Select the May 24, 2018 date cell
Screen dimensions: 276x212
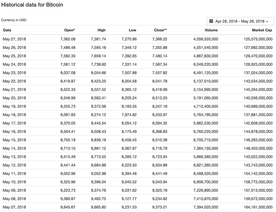point(14,64)
